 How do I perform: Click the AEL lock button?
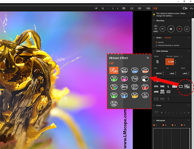coord(156,26)
